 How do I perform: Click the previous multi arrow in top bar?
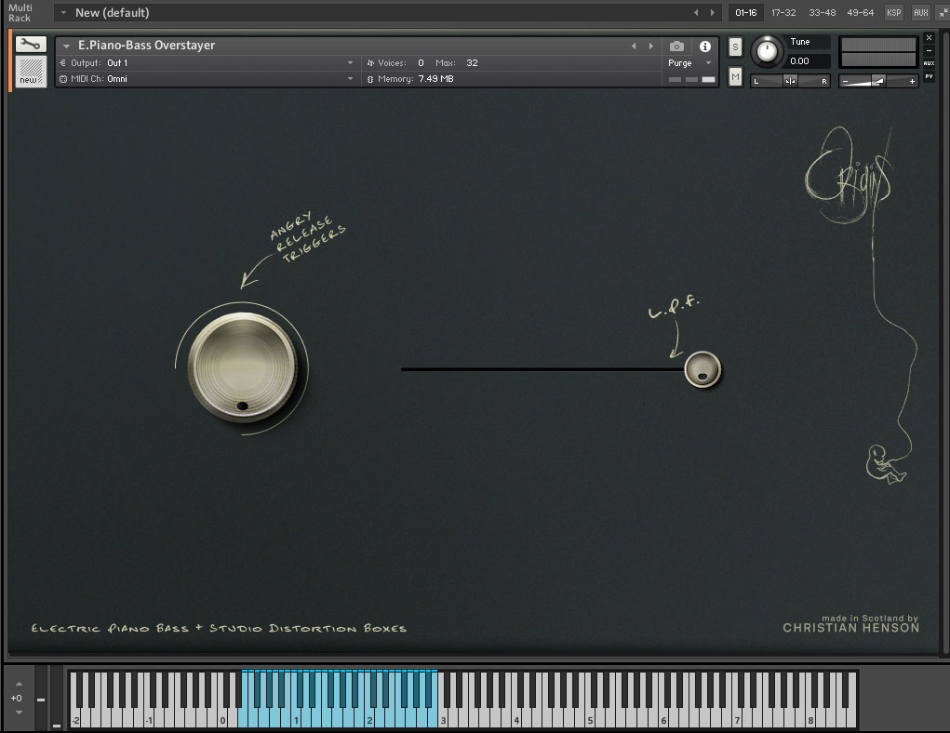pyautogui.click(x=696, y=12)
